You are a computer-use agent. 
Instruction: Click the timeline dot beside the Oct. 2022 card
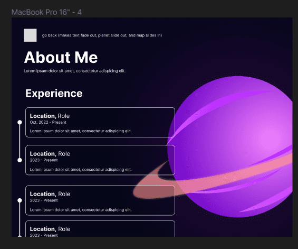(x=20, y=122)
